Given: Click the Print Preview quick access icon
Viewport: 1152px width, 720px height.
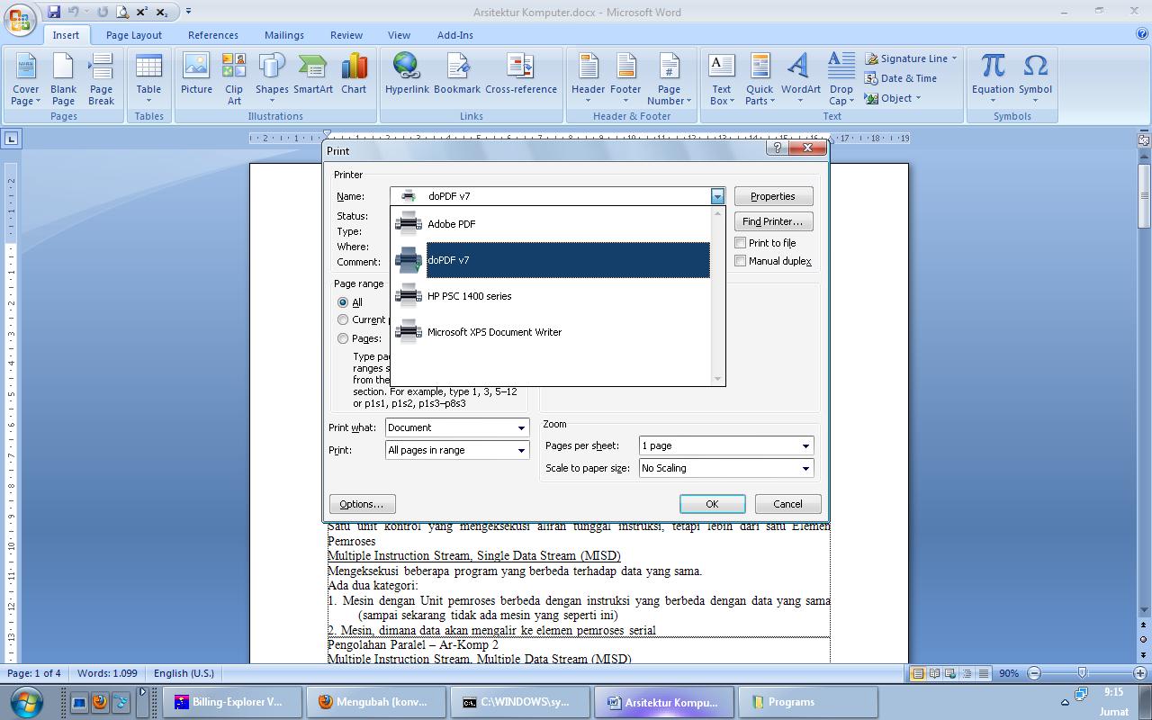Looking at the screenshot, I should tap(121, 12).
